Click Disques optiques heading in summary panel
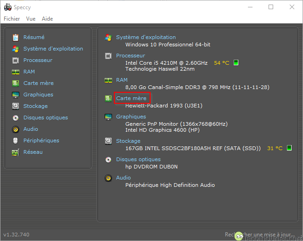This screenshot has height=241, width=303. point(138,159)
